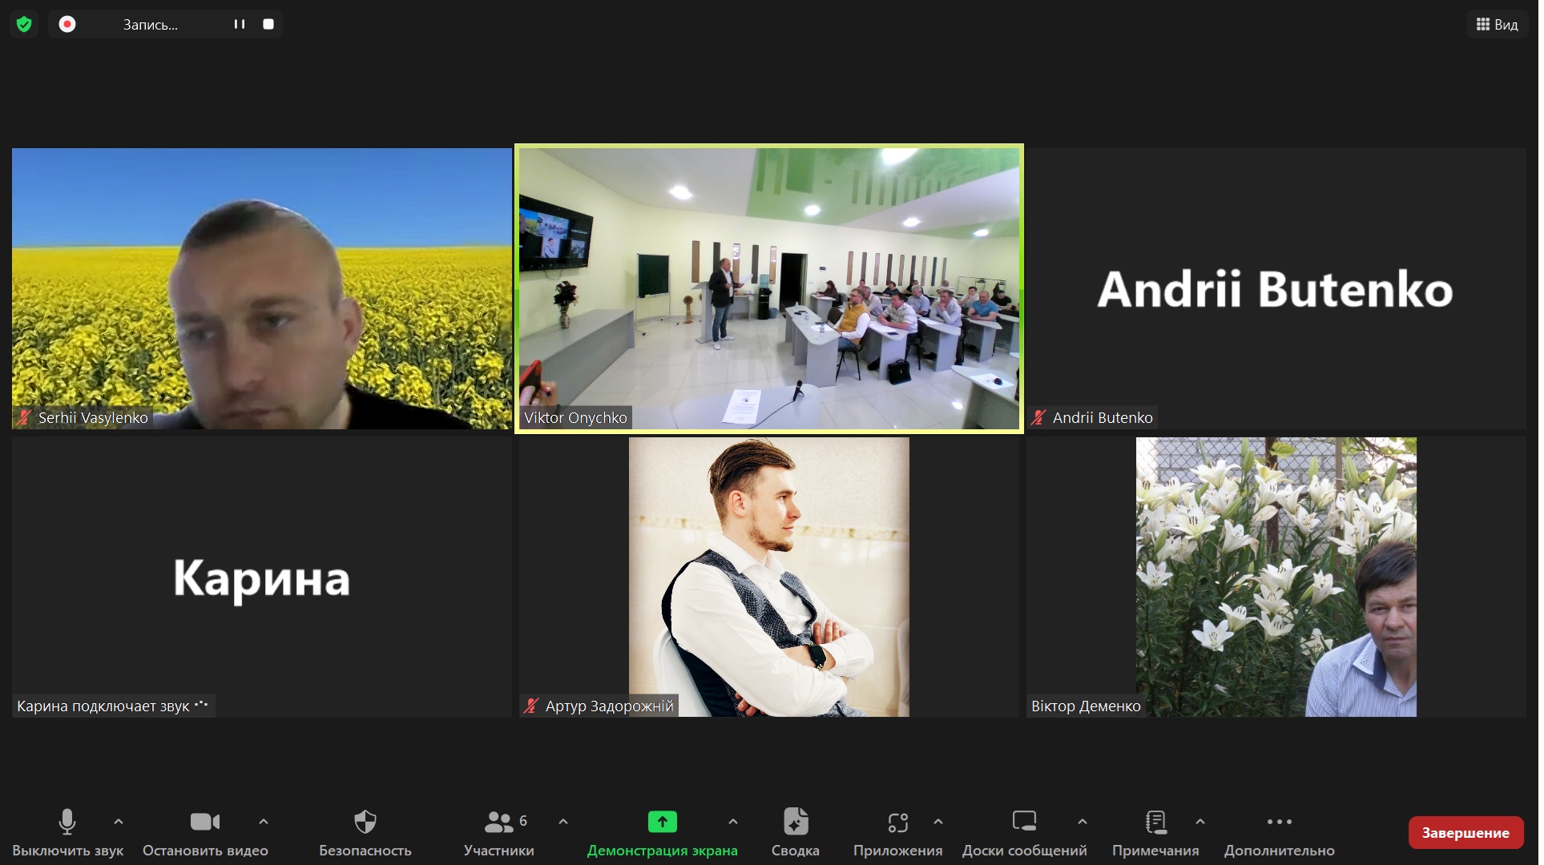Screen dimensions: 1544x865
Task: Pause the recording
Action: (x=239, y=24)
